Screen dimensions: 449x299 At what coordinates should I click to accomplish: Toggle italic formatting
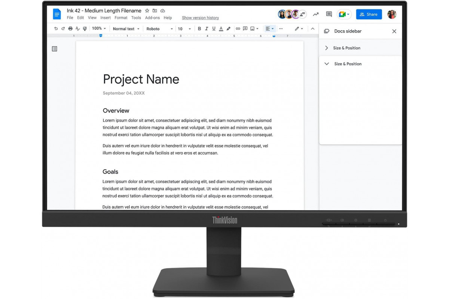(207, 29)
